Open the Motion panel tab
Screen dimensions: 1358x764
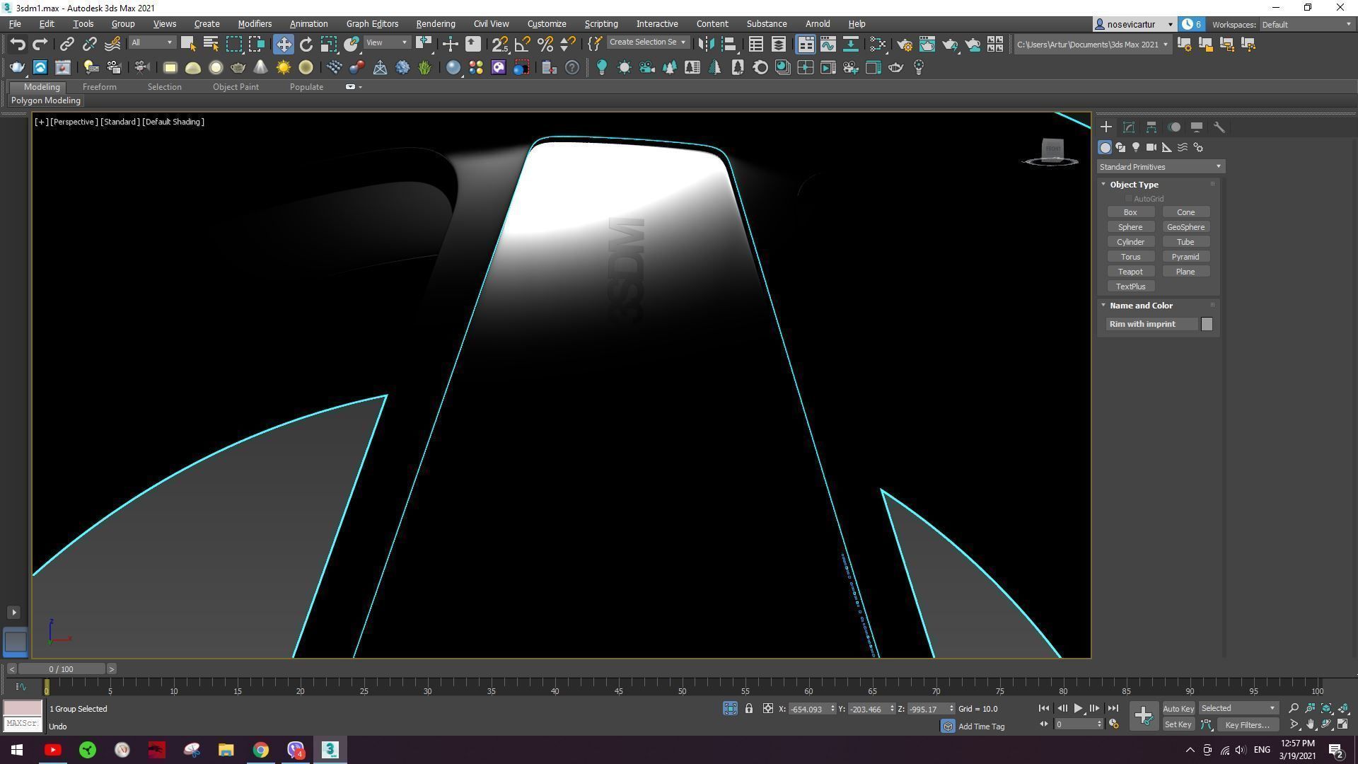[1174, 127]
